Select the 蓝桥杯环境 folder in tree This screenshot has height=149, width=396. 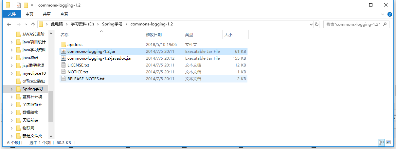click(x=32, y=97)
